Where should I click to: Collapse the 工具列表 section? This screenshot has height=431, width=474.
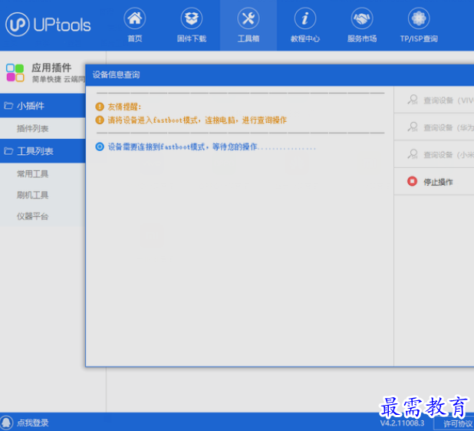click(43, 151)
